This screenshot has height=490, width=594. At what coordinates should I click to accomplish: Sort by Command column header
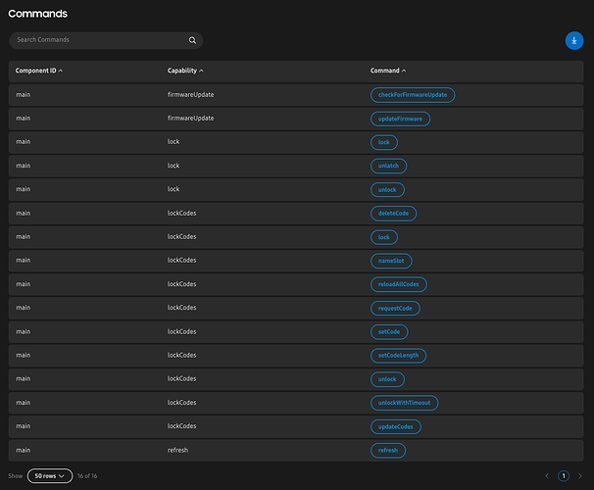388,71
